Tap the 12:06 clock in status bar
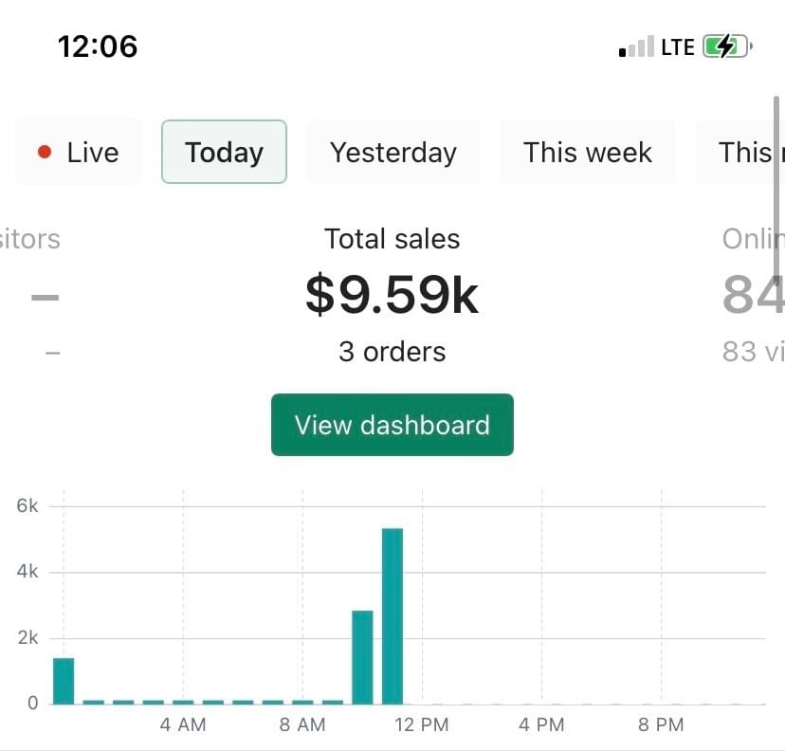This screenshot has width=785, height=751. click(x=98, y=46)
